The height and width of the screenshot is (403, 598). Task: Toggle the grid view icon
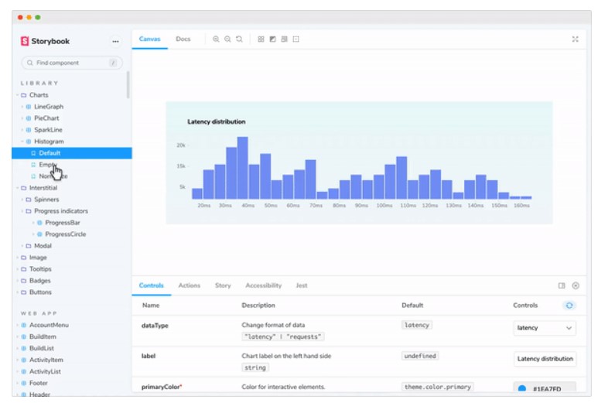pyautogui.click(x=261, y=39)
